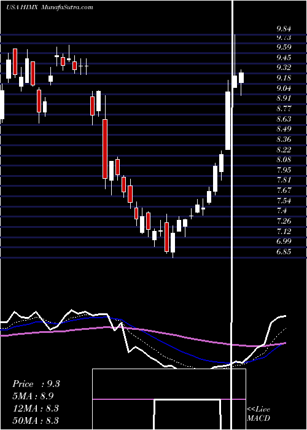Click the 7.26 price axis label

tap(284, 221)
